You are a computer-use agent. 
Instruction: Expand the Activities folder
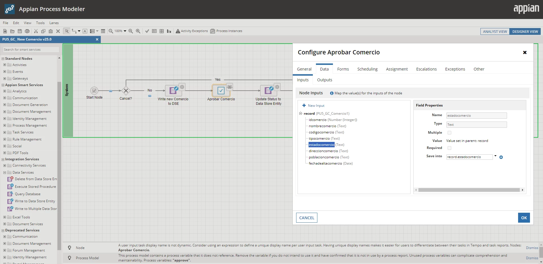5,65
